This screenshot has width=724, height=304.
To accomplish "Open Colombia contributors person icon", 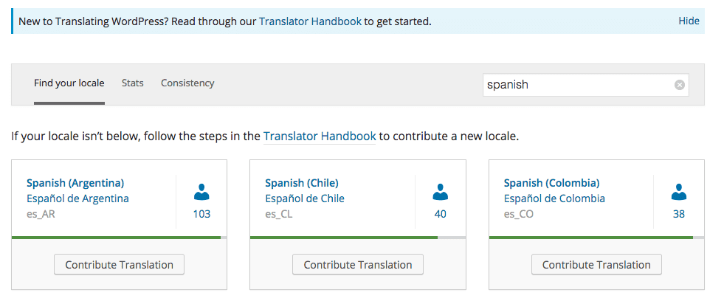I will coord(679,192).
